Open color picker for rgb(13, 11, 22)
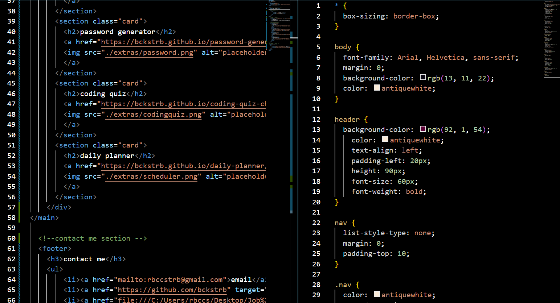560x303 pixels. click(423, 78)
